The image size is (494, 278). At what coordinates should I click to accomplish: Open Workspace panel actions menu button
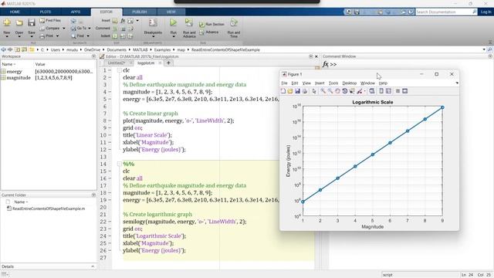pyautogui.click(x=93, y=56)
